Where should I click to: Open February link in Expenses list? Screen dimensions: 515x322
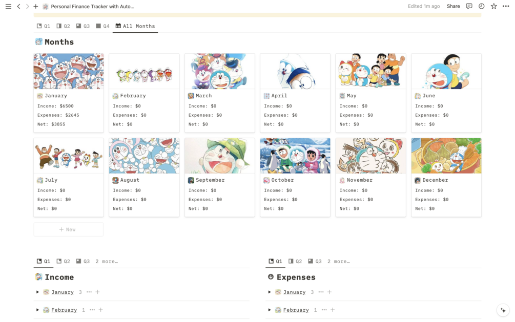[x=296, y=310]
